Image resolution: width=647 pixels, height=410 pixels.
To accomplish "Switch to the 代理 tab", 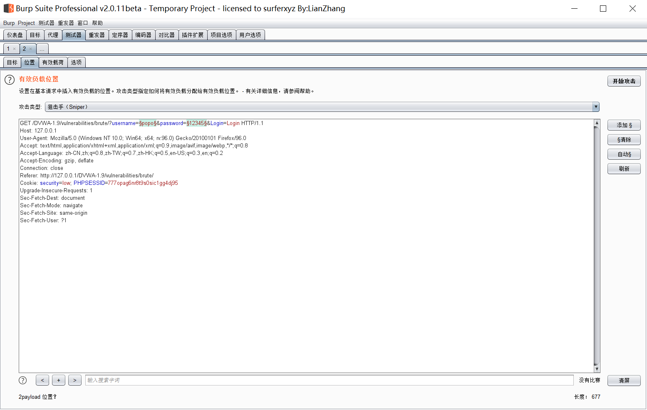I will point(53,35).
